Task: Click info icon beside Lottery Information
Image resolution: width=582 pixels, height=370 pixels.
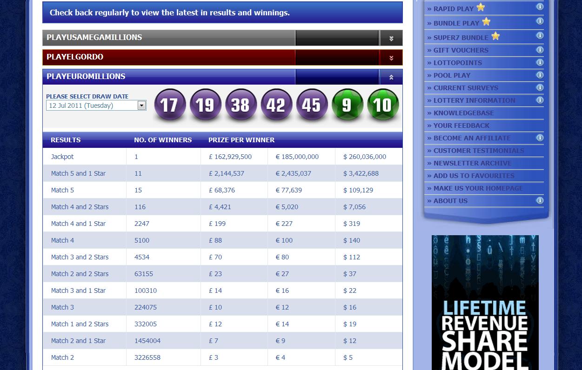Action: [x=540, y=100]
